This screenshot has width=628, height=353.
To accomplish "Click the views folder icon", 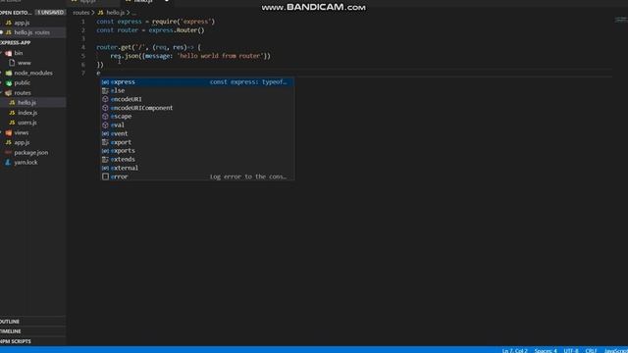I will pos(9,132).
